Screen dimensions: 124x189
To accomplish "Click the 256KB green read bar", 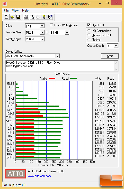I will click(42, 117).
